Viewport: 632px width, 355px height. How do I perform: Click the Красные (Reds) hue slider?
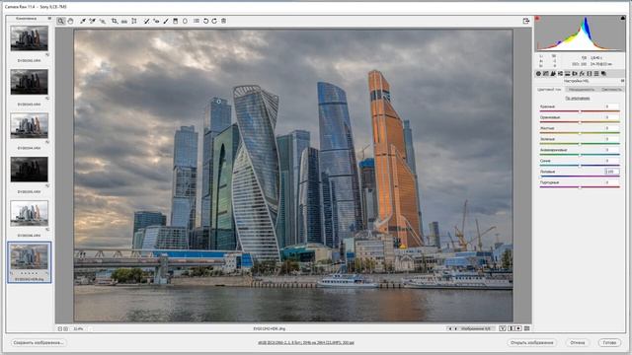[580, 111]
